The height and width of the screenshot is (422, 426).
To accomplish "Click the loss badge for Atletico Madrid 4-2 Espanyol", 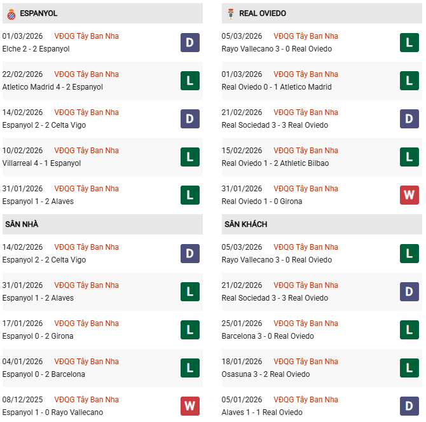I will pos(189,81).
